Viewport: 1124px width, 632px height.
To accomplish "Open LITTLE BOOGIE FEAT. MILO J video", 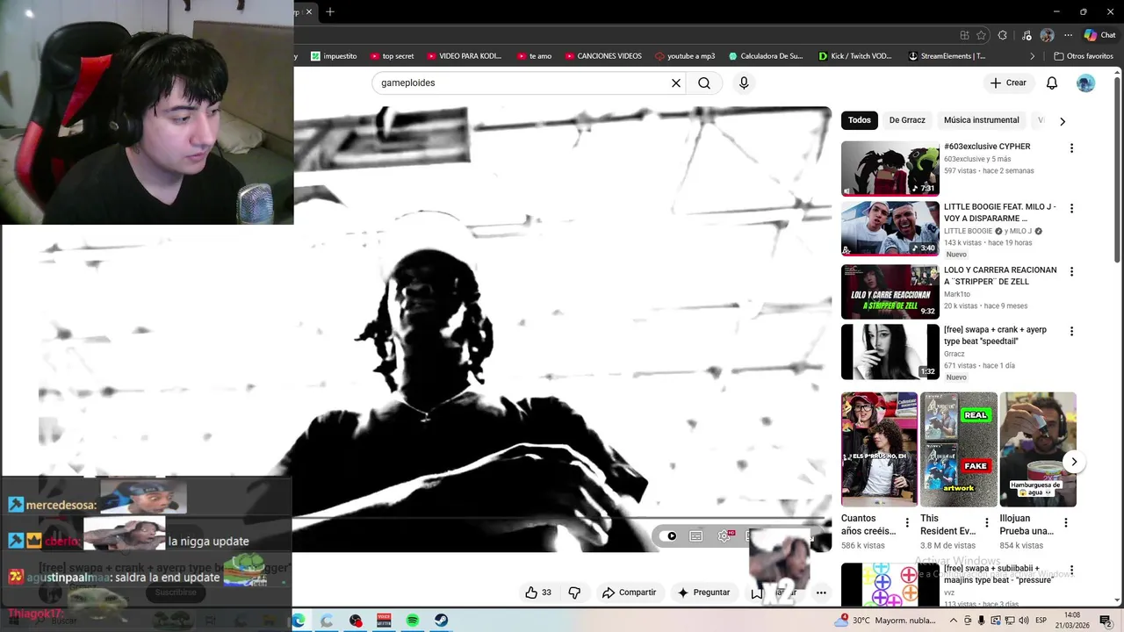I will 890,228.
